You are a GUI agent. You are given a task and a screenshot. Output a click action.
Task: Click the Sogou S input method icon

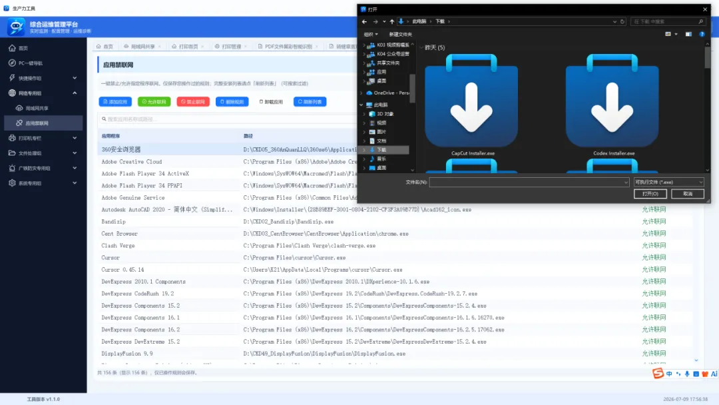[x=658, y=373]
